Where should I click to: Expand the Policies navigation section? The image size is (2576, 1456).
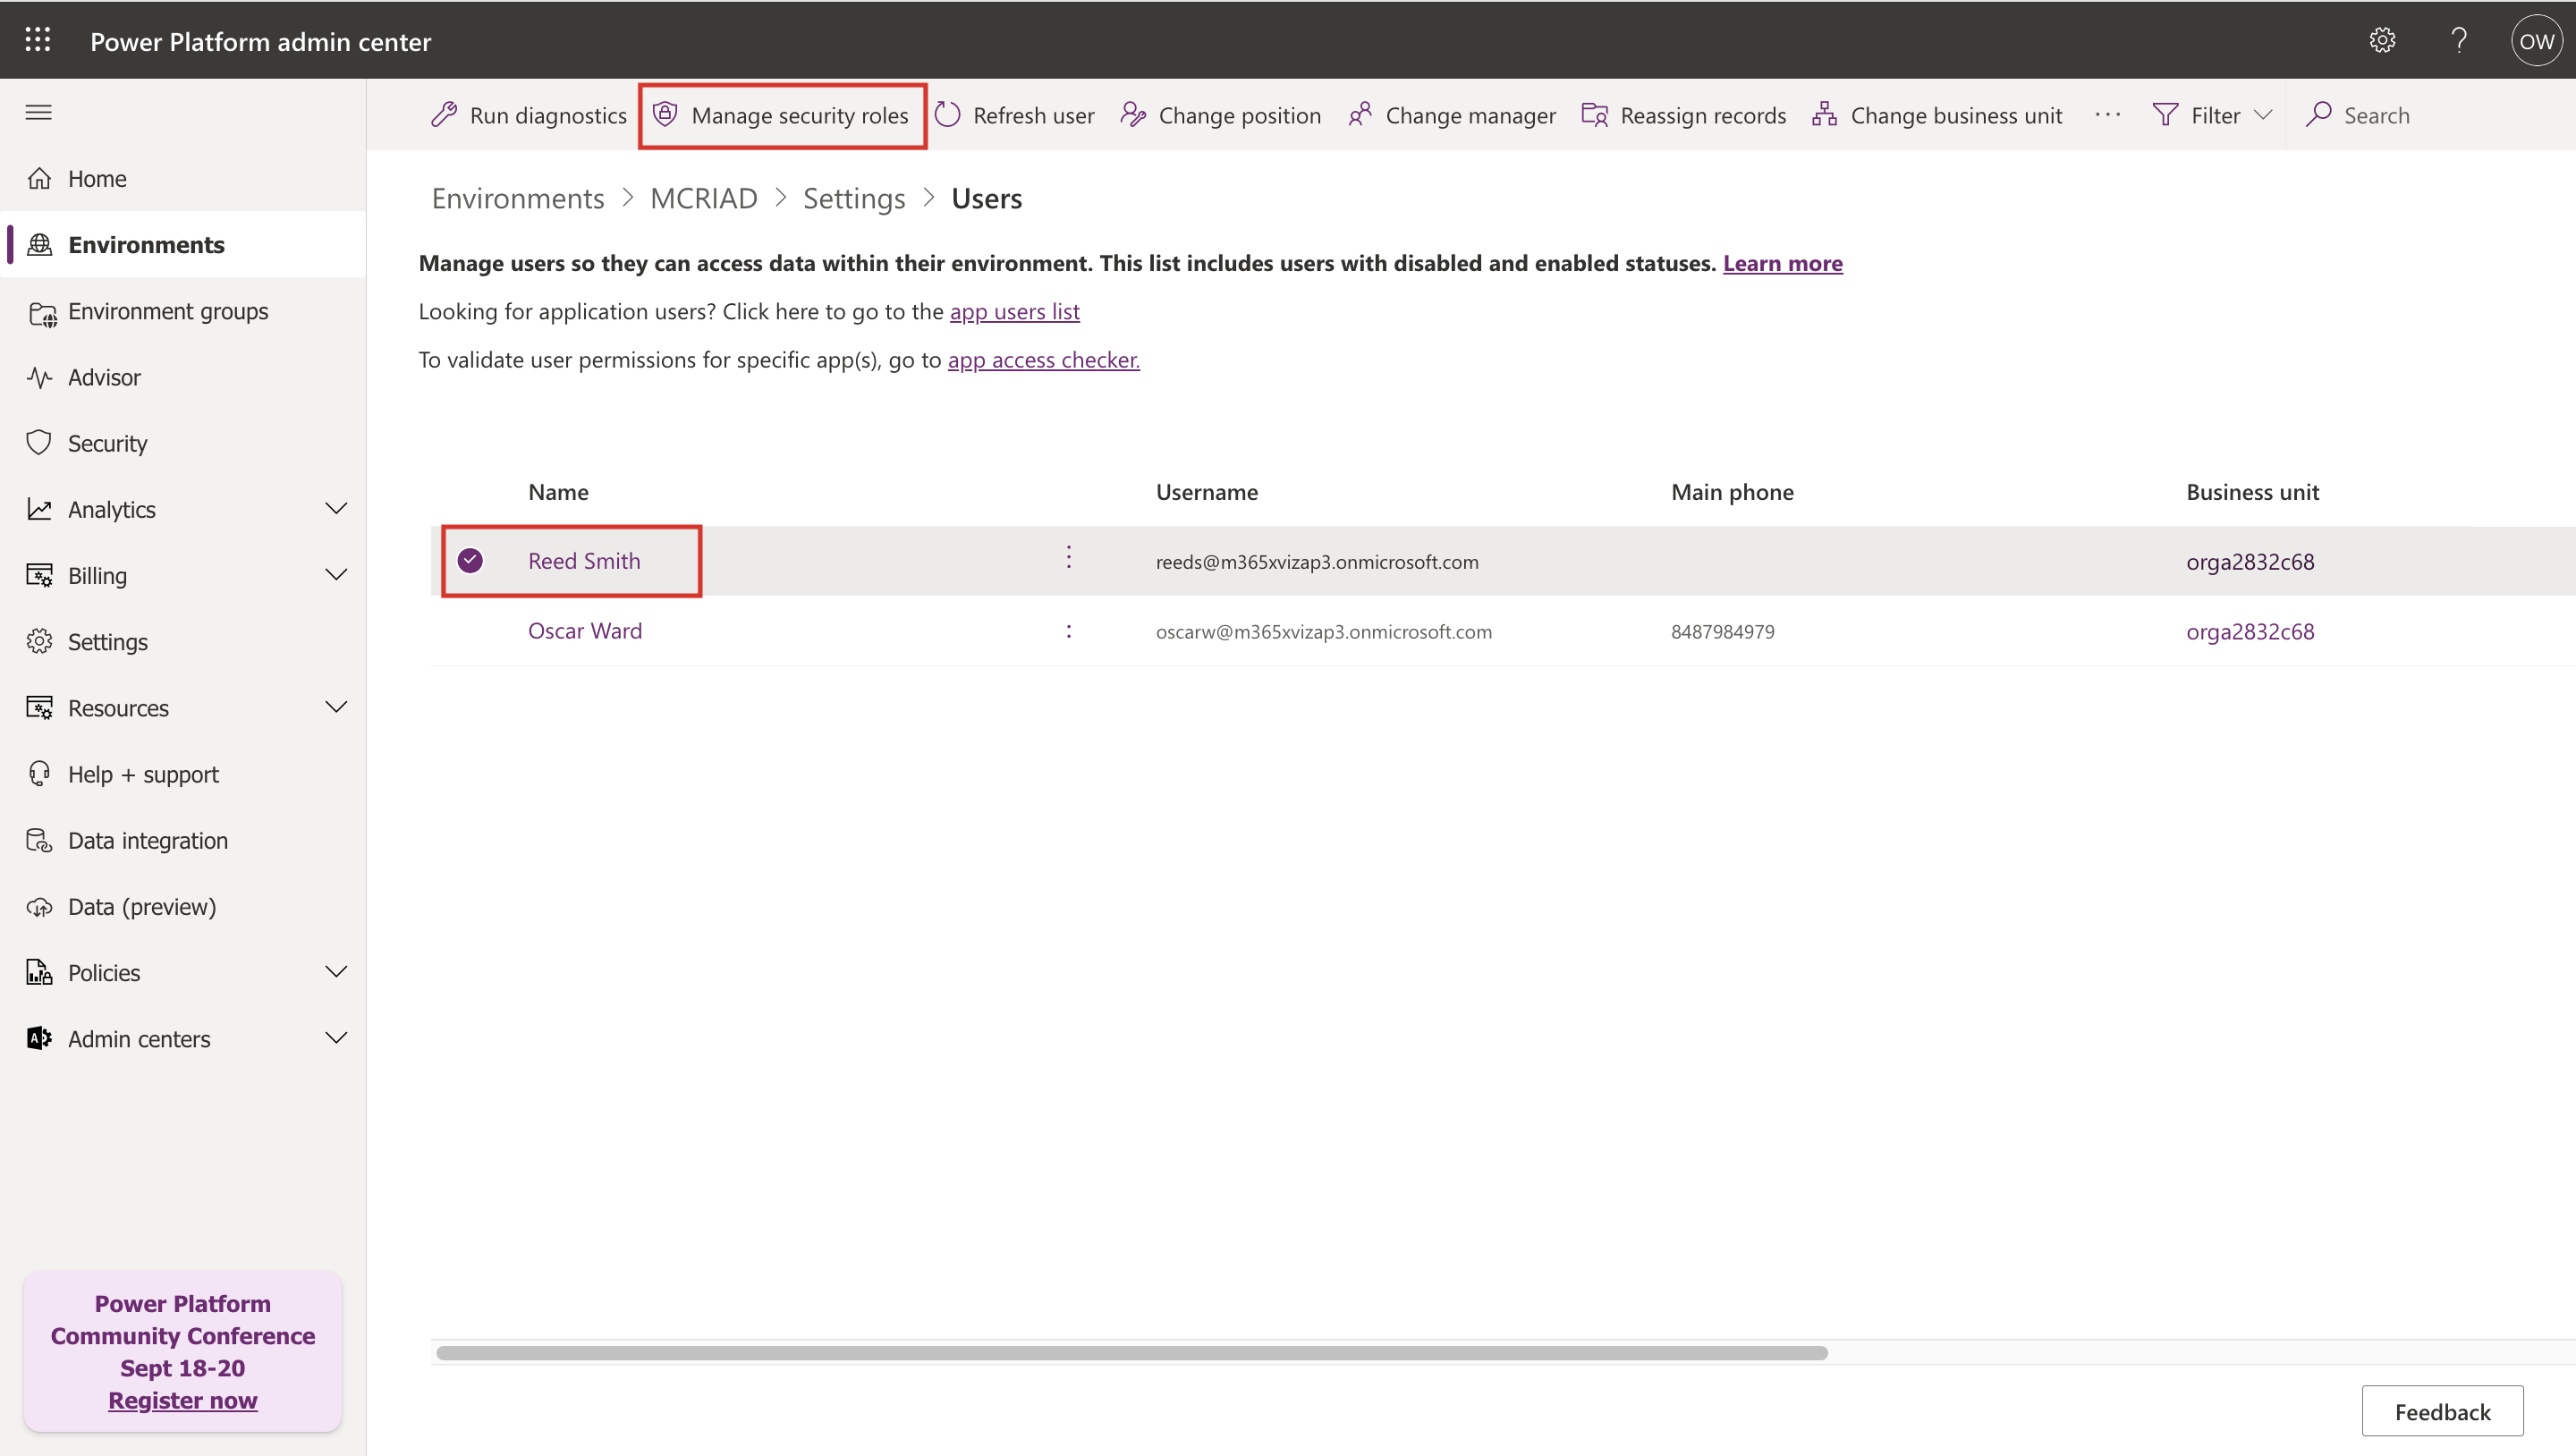pyautogui.click(x=336, y=972)
